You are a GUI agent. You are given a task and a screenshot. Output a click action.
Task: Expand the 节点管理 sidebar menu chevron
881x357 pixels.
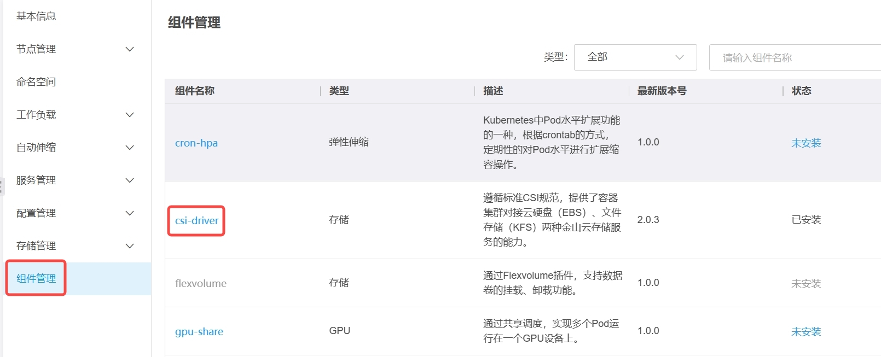pos(130,49)
